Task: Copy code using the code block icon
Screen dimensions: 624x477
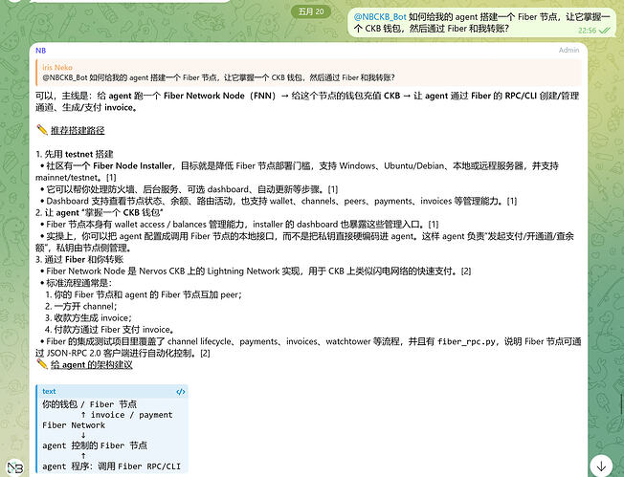Action: pos(181,392)
